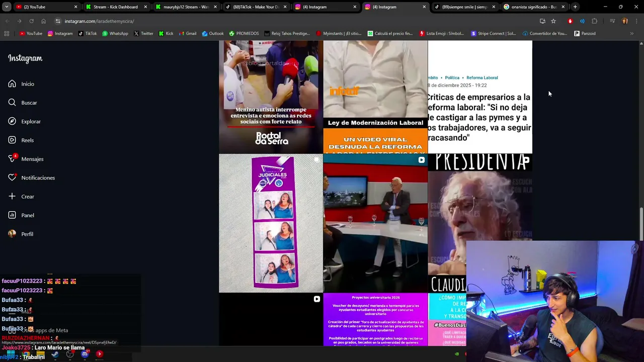Open the Chrome extensions puzzle icon
The width and height of the screenshot is (644, 362).
[594, 21]
